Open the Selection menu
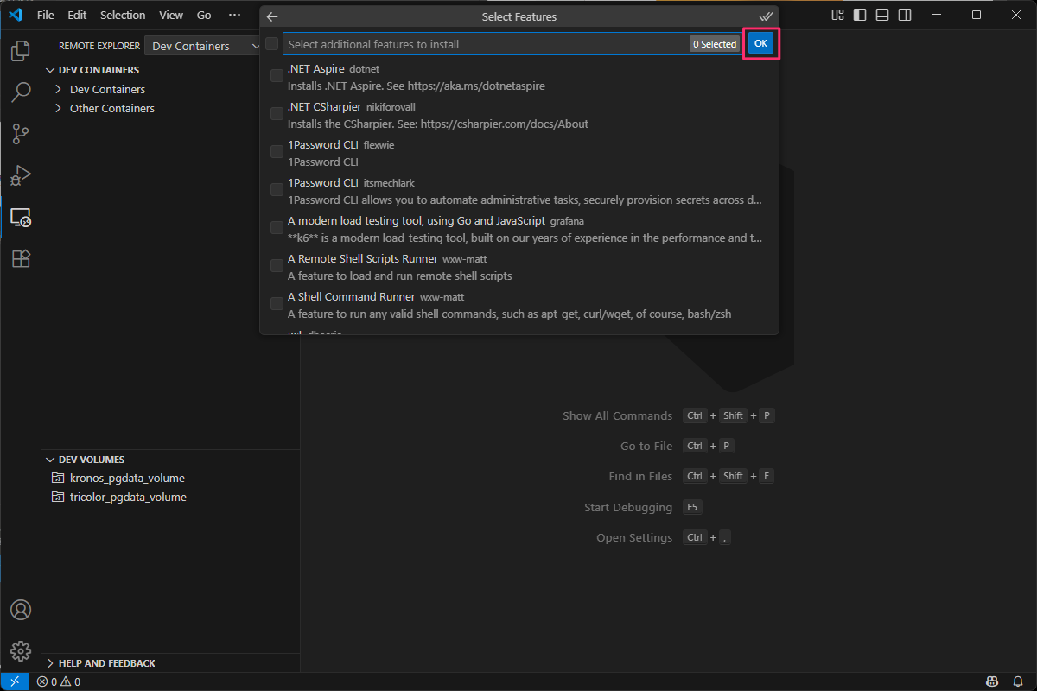 pos(123,15)
